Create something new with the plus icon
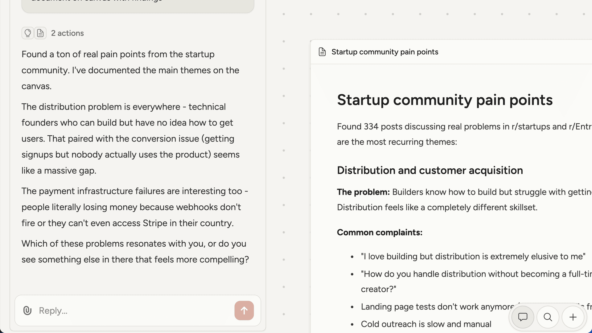The width and height of the screenshot is (592, 333). [x=573, y=317]
